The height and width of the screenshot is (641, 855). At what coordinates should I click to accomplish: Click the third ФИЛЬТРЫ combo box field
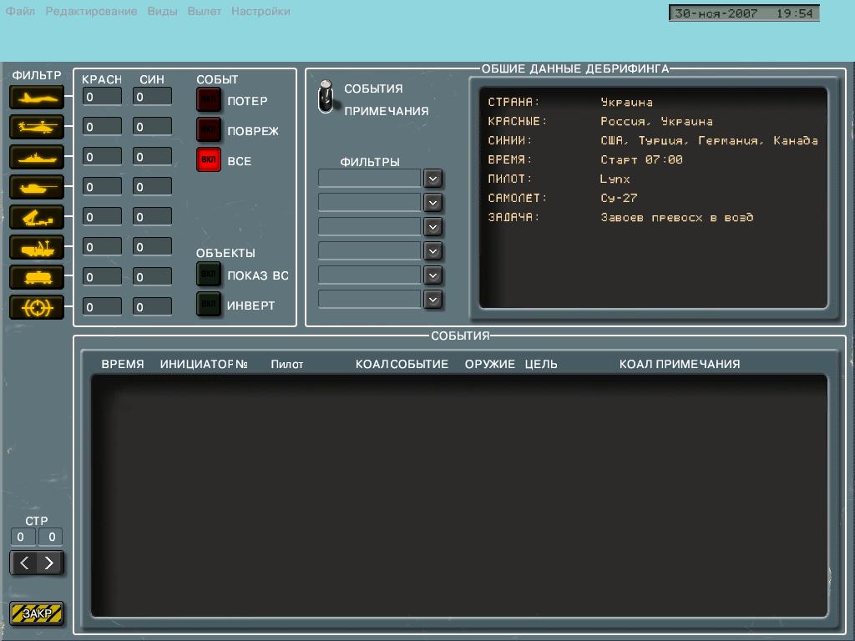(370, 226)
